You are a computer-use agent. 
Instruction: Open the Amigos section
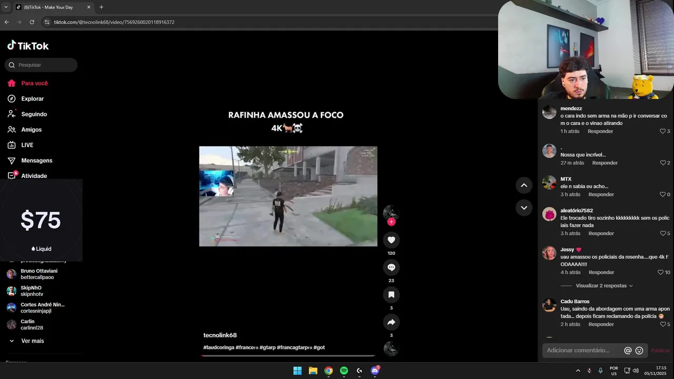pos(24,129)
